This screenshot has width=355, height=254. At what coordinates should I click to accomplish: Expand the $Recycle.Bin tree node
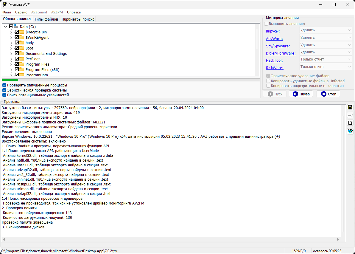tap(11, 32)
